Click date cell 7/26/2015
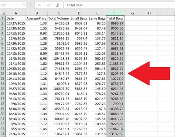Viewport: 175px width, 137px height. click(x=16, y=134)
